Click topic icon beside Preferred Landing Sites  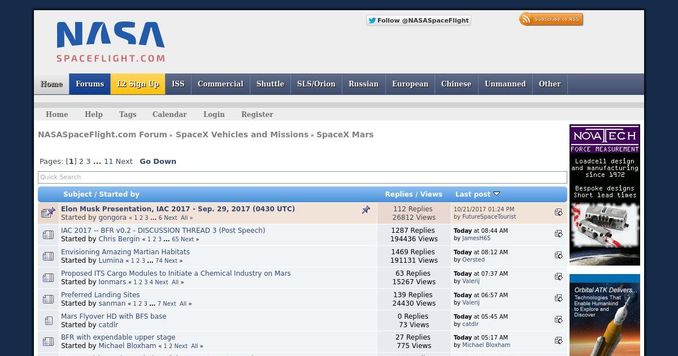48,299
